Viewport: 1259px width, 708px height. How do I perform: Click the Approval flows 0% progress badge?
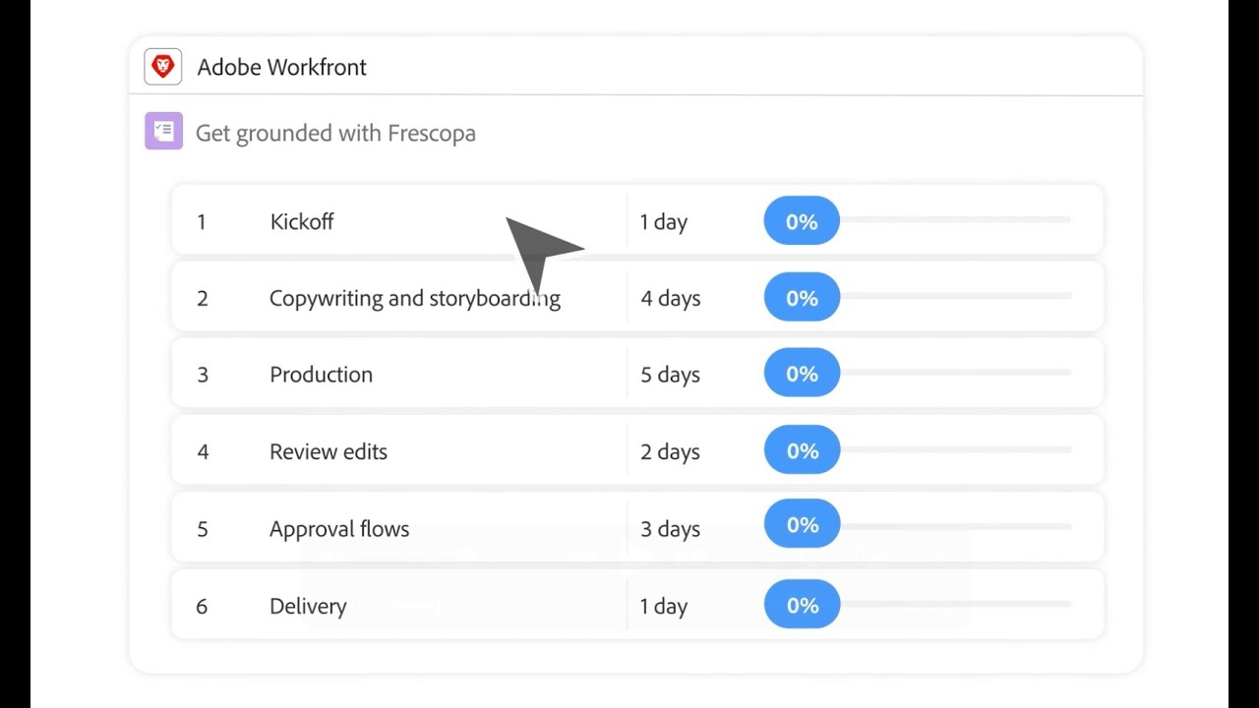click(802, 525)
